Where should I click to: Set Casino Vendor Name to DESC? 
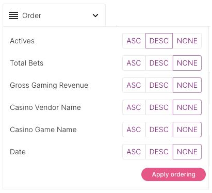point(159,107)
